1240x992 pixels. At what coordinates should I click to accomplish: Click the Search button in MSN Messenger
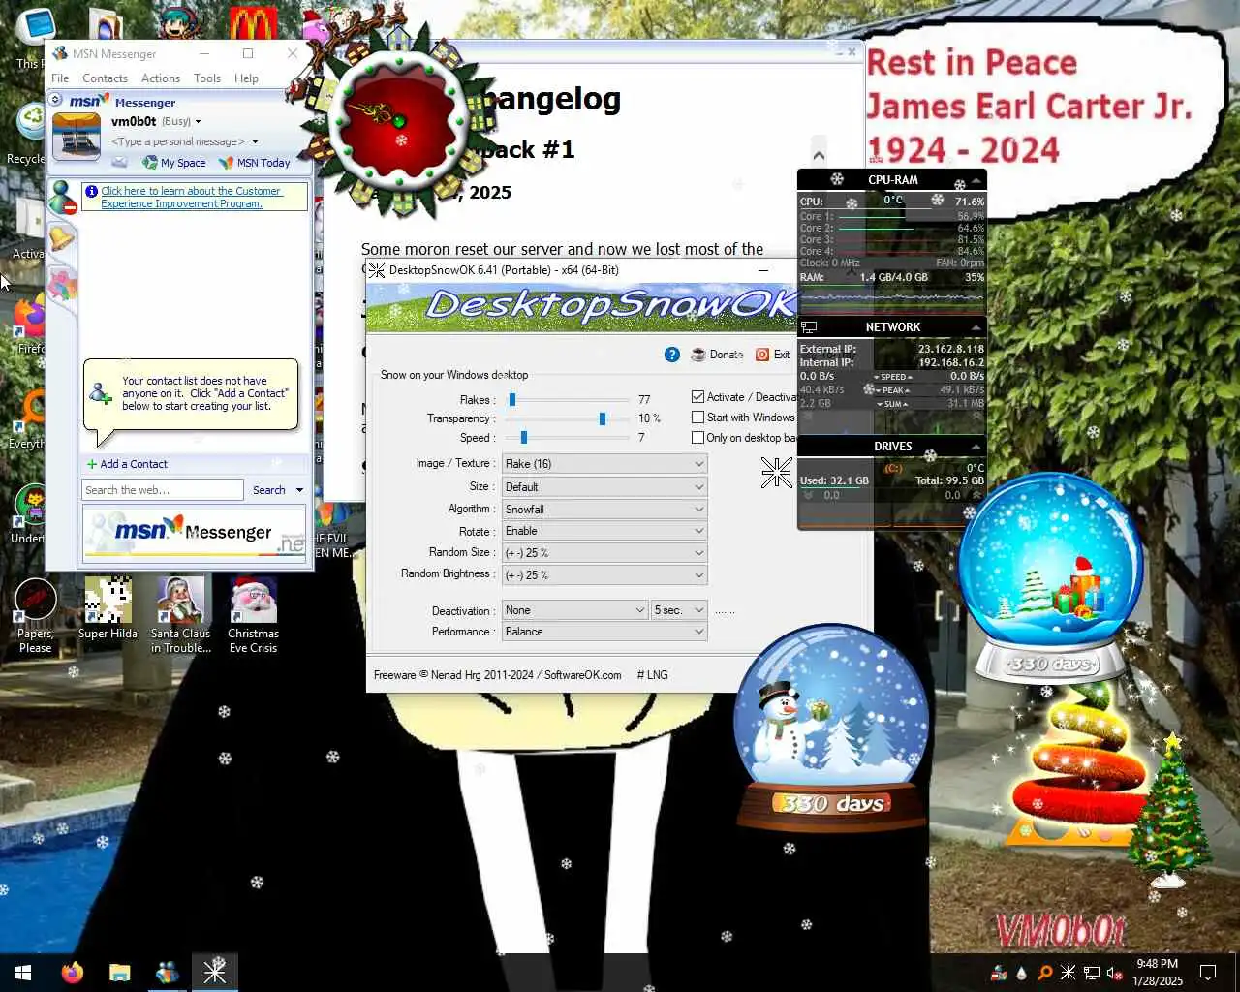pyautogui.click(x=268, y=490)
